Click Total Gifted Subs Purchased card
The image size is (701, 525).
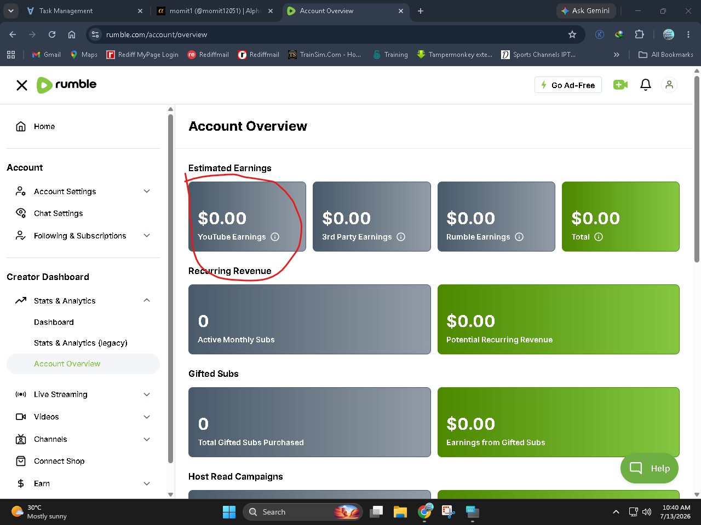coord(309,422)
